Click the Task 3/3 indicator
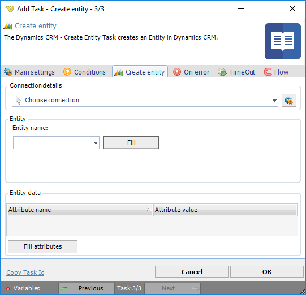 [x=129, y=288]
